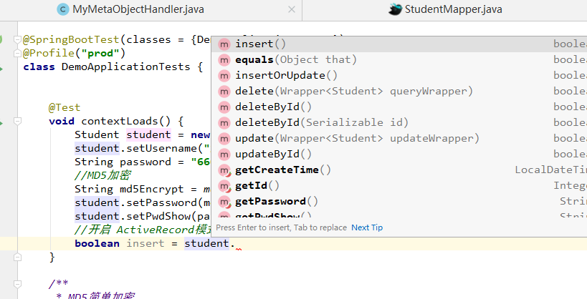This screenshot has height=299, width=587.
Task: Click the method icon beside insertOrUpdate()
Action: [224, 76]
